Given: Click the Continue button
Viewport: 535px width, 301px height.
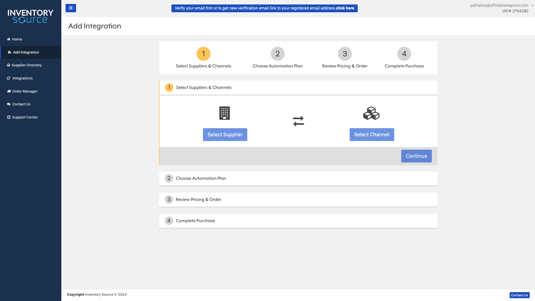Looking at the screenshot, I should pyautogui.click(x=416, y=156).
